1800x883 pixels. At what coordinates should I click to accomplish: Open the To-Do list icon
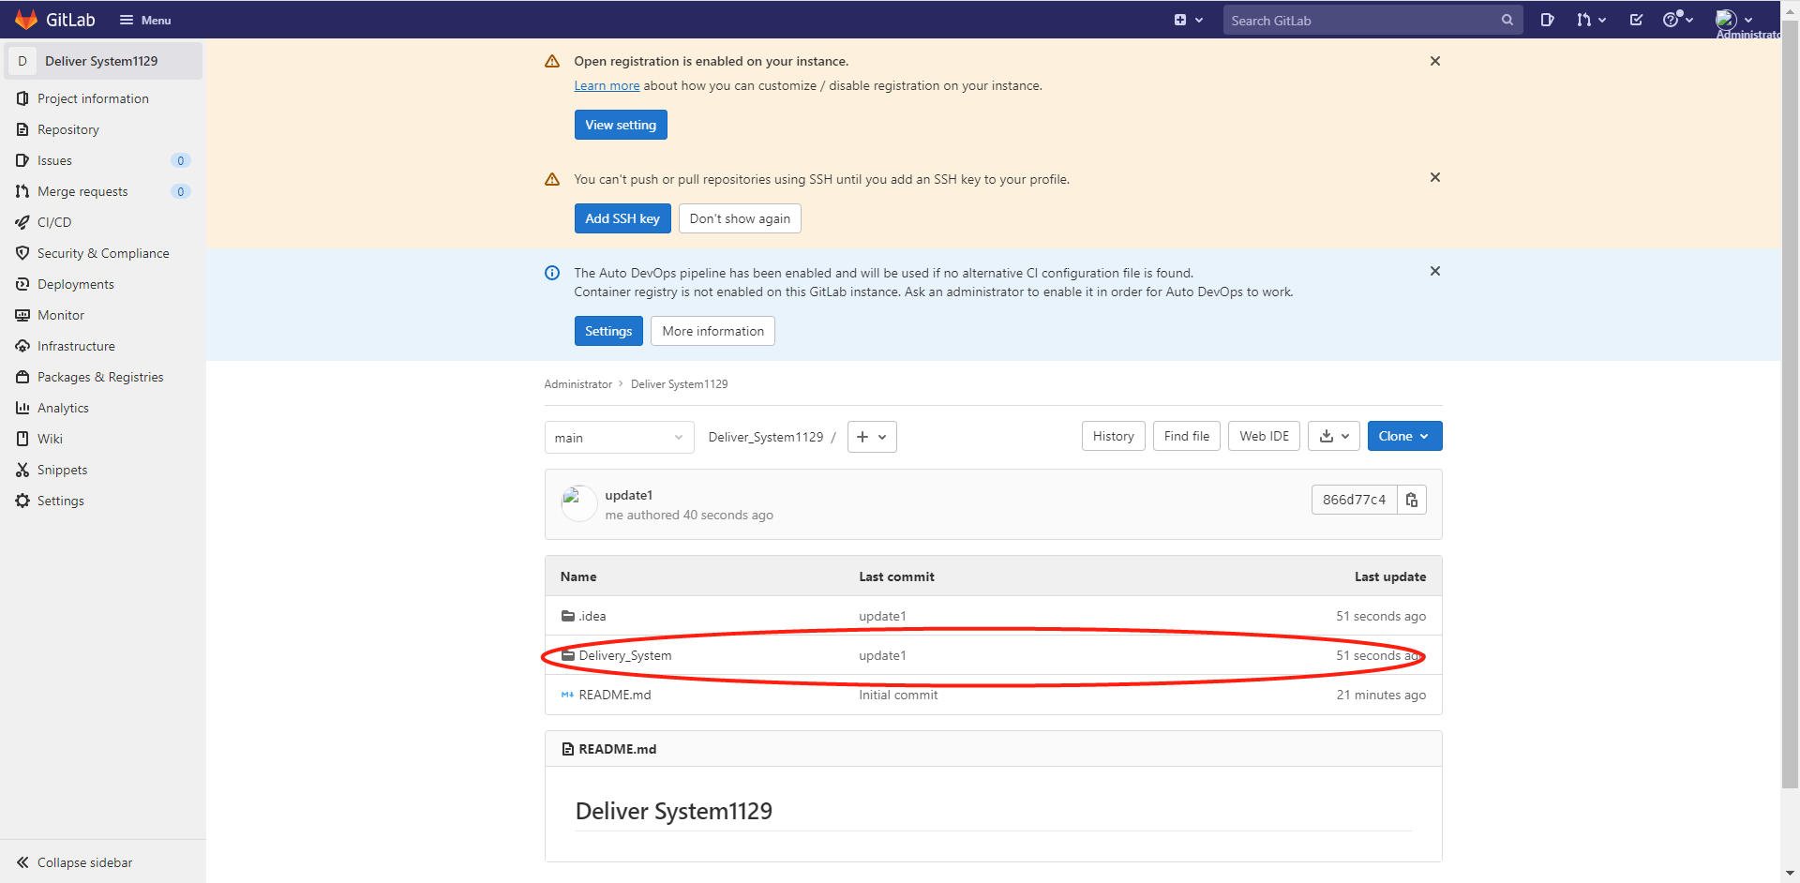coord(1636,20)
